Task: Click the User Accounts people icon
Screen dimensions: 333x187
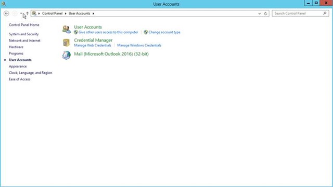Action: tap(67, 29)
